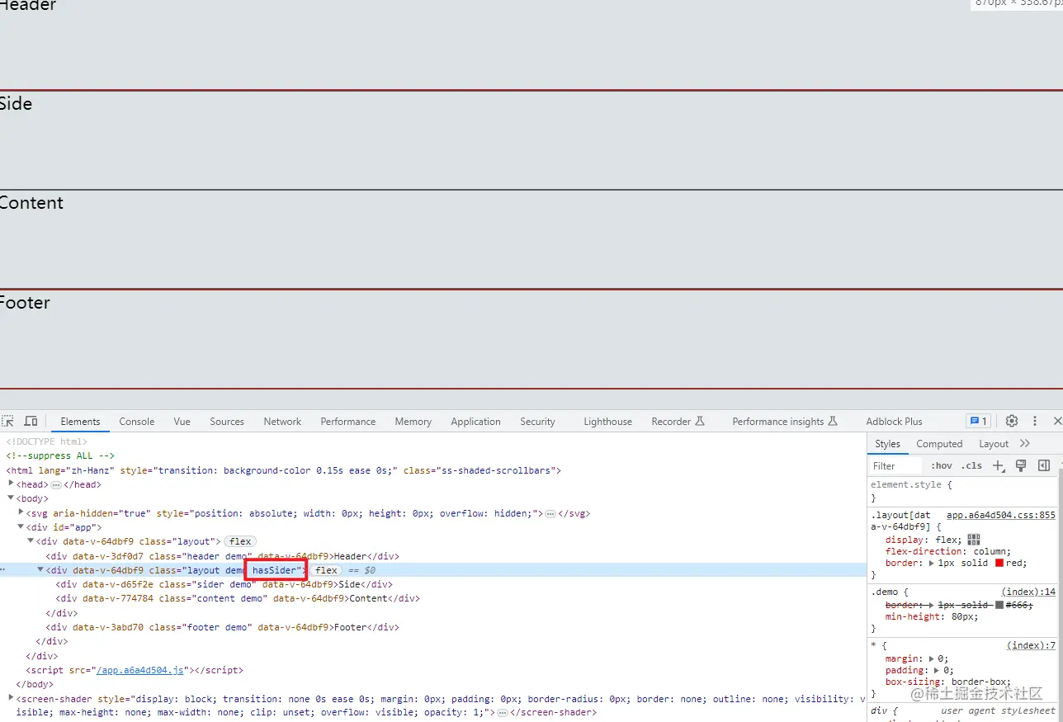The height and width of the screenshot is (722, 1063).
Task: Open the DevTools three-dot customize menu
Action: [x=1035, y=421]
